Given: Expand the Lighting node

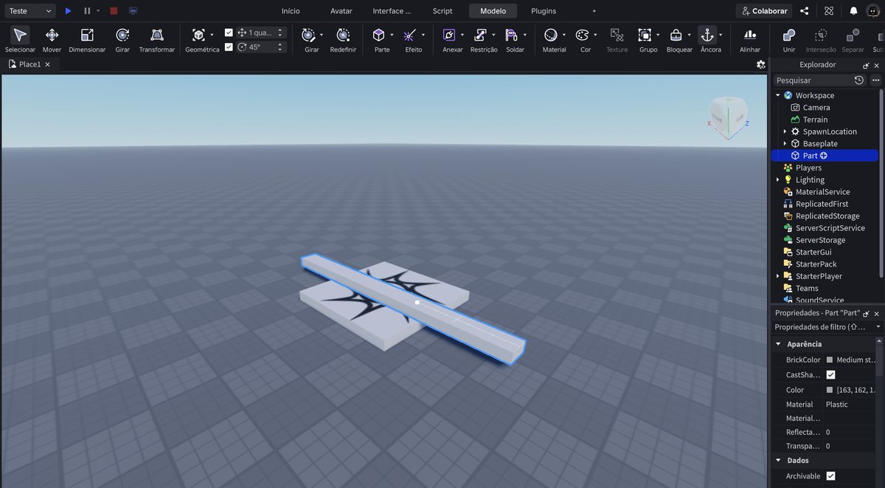Looking at the screenshot, I should [x=777, y=179].
